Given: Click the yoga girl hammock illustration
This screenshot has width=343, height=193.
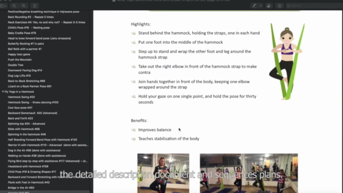Looking at the screenshot, I should pos(287,62).
